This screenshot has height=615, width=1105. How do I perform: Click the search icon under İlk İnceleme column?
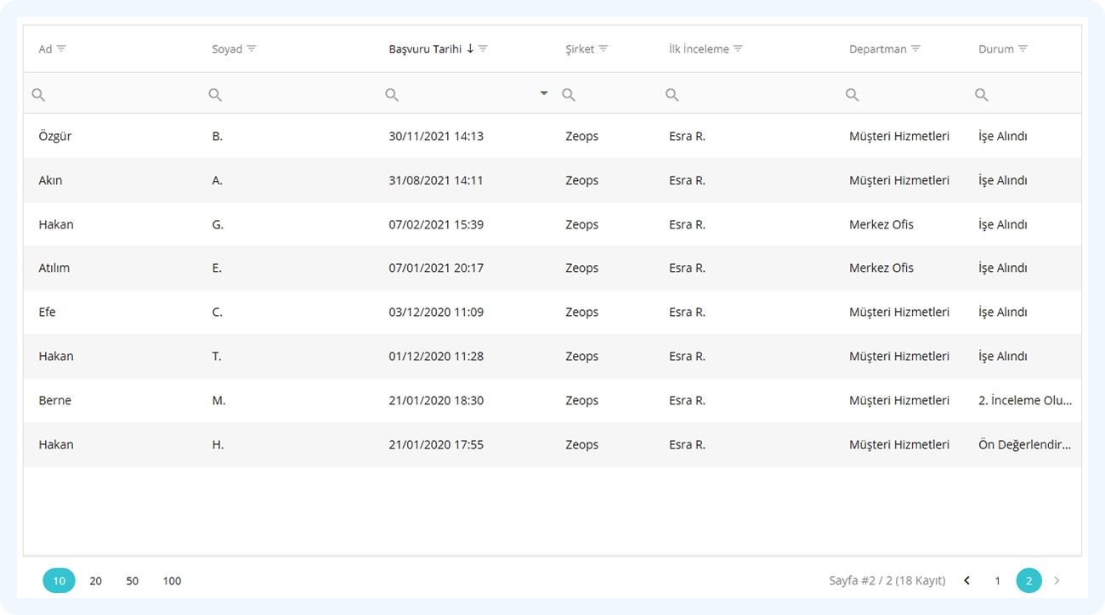point(672,94)
